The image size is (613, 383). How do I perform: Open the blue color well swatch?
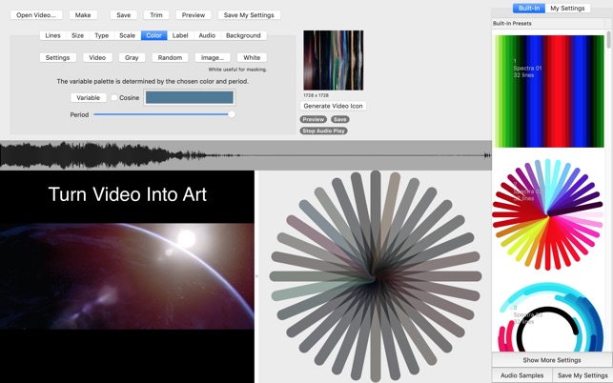[x=189, y=97]
